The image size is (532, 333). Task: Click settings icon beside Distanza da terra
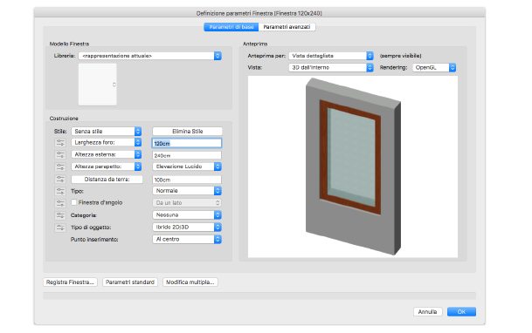pos(60,179)
